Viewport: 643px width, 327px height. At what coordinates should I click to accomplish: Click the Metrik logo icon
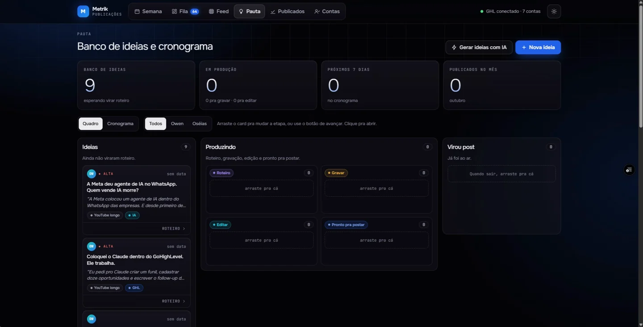pos(83,12)
